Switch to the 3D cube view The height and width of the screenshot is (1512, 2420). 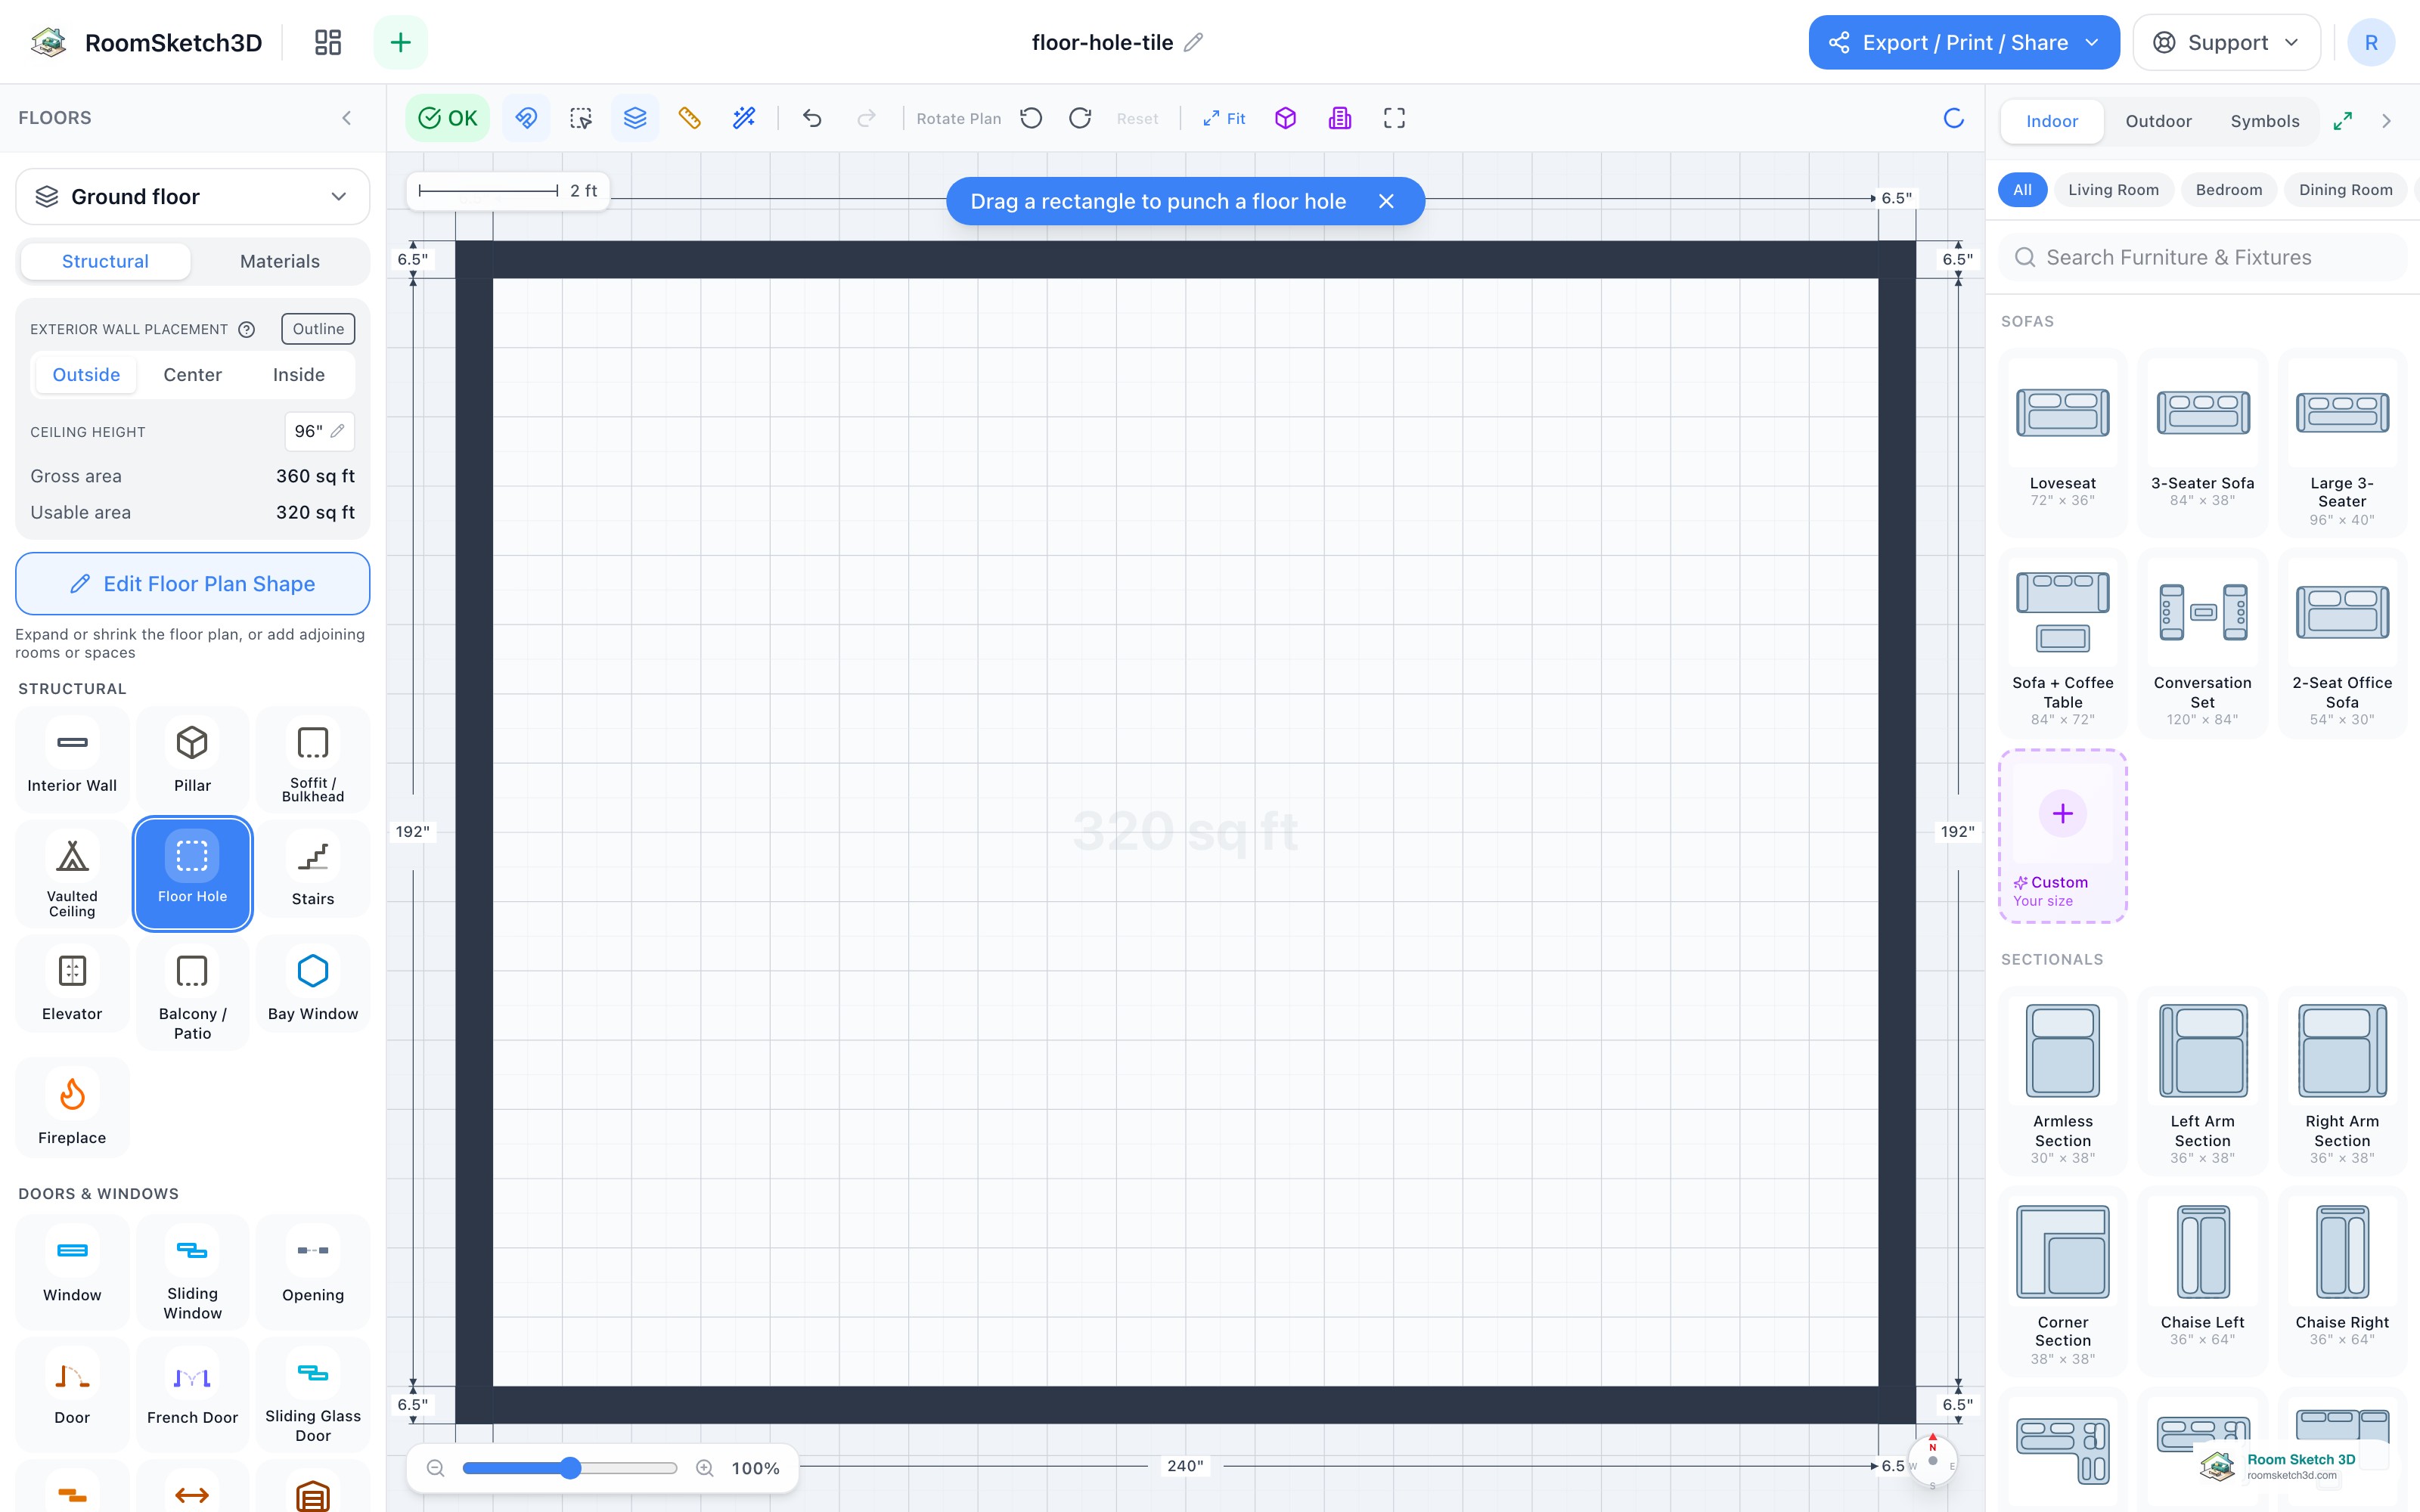1285,118
